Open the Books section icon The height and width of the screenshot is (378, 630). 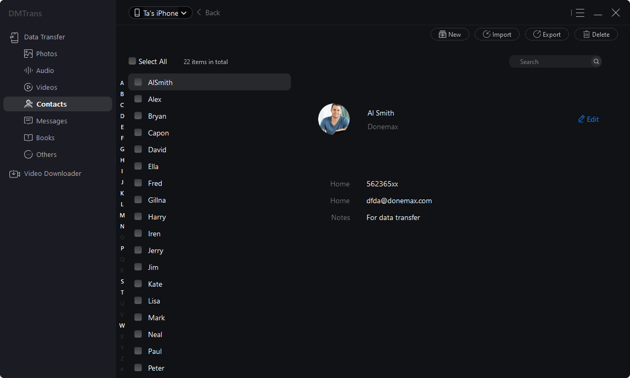[x=28, y=138]
